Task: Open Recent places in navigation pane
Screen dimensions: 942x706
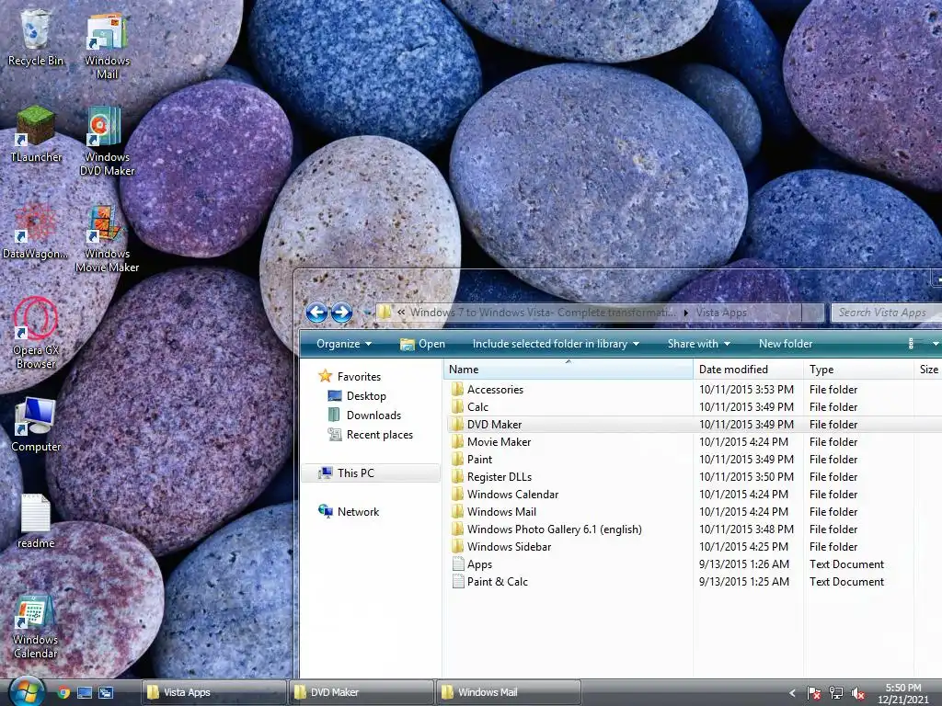Action: 371,435
